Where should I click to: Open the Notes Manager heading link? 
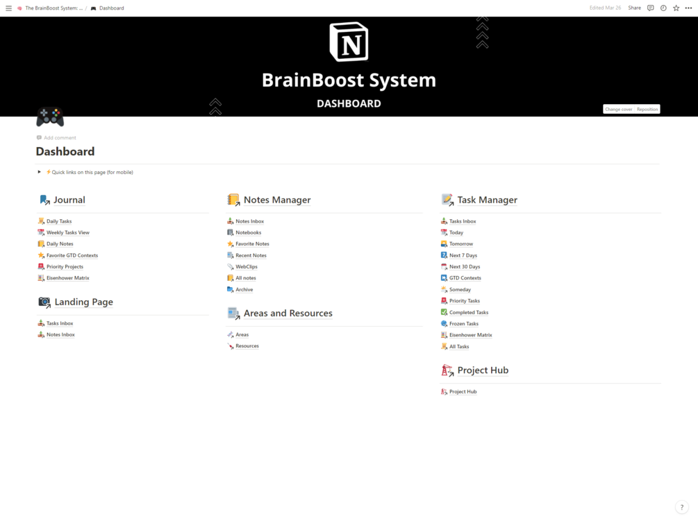tap(277, 200)
